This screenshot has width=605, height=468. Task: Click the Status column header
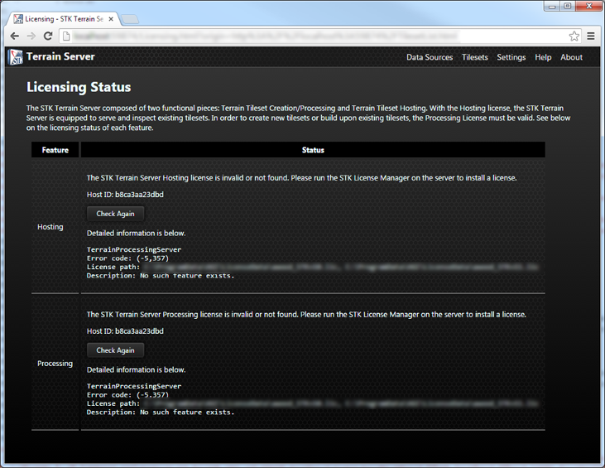tap(313, 150)
